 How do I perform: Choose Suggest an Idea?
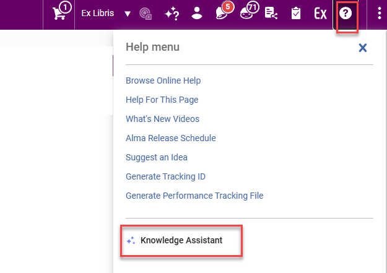tap(157, 157)
